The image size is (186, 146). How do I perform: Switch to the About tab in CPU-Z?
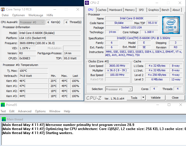click(x=176, y=10)
